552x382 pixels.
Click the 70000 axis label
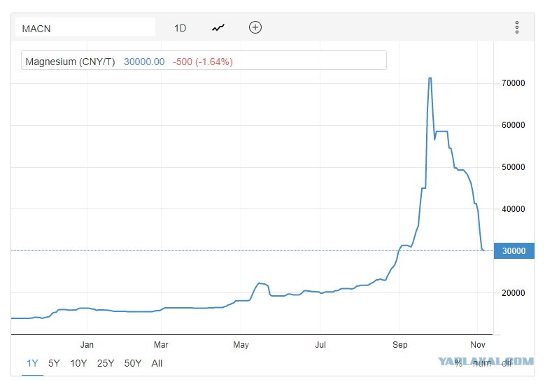click(x=514, y=83)
